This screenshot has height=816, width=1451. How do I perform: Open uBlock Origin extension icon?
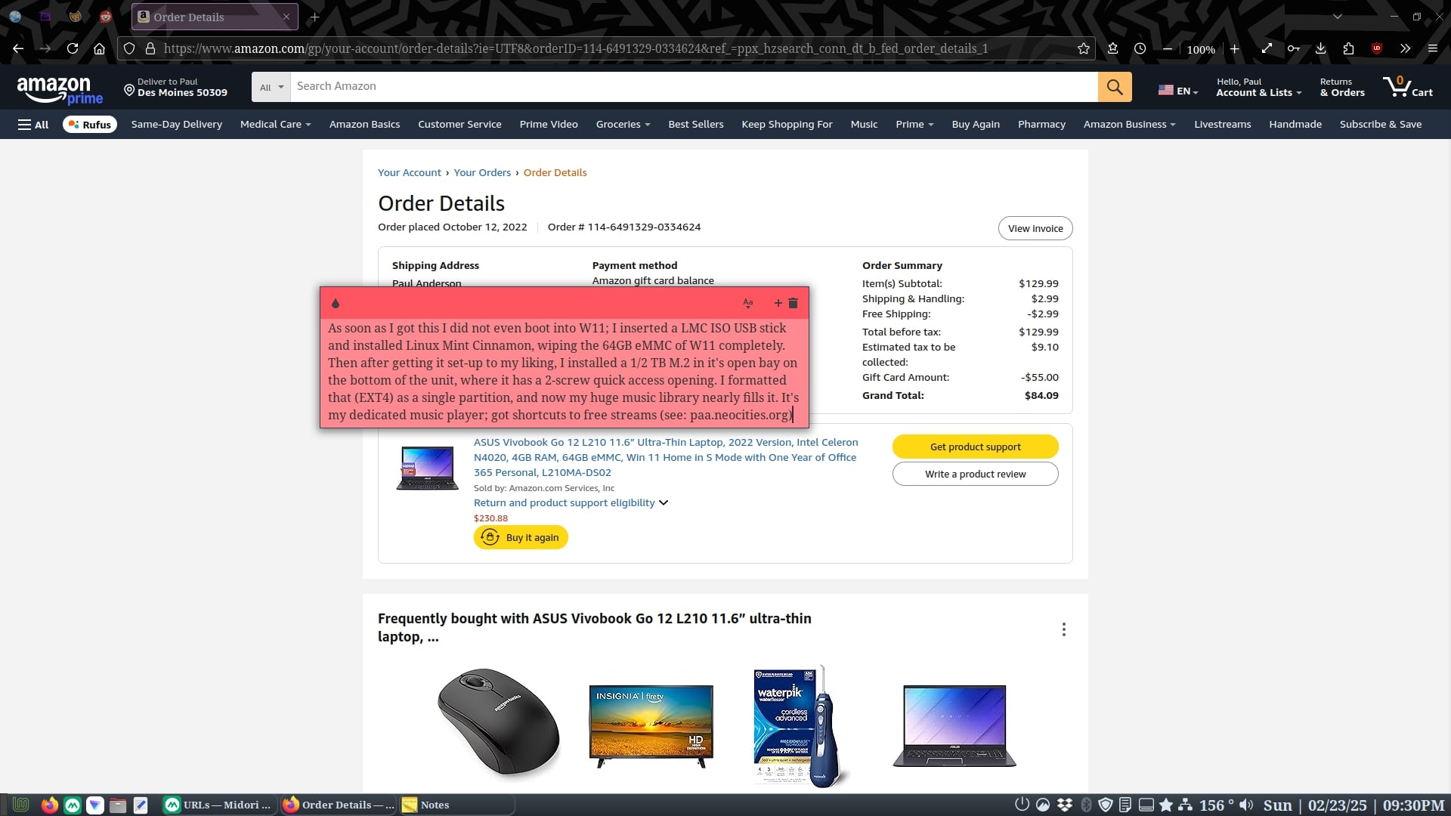coord(1377,48)
